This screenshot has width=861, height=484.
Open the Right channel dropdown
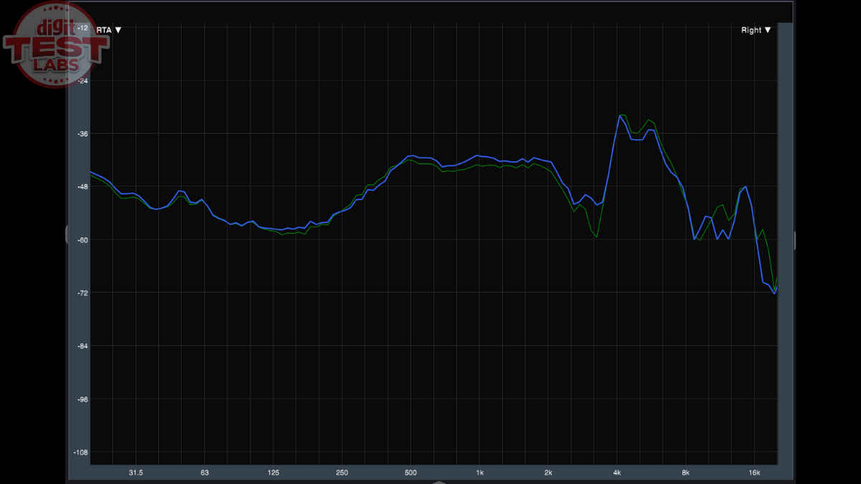pos(756,30)
